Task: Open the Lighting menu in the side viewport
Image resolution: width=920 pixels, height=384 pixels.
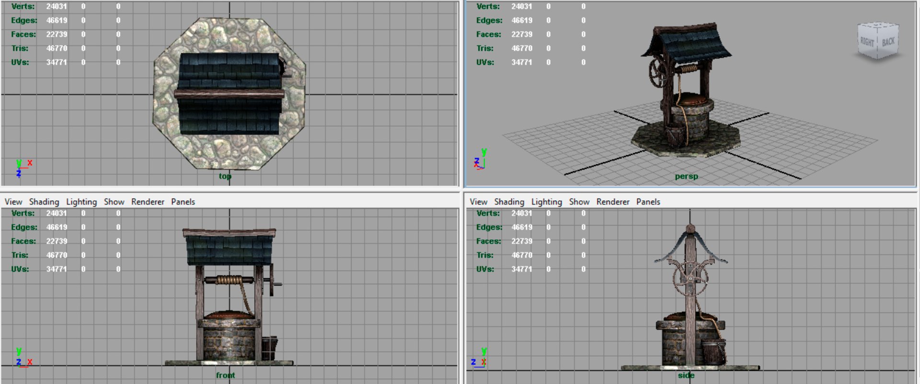Action: 547,202
